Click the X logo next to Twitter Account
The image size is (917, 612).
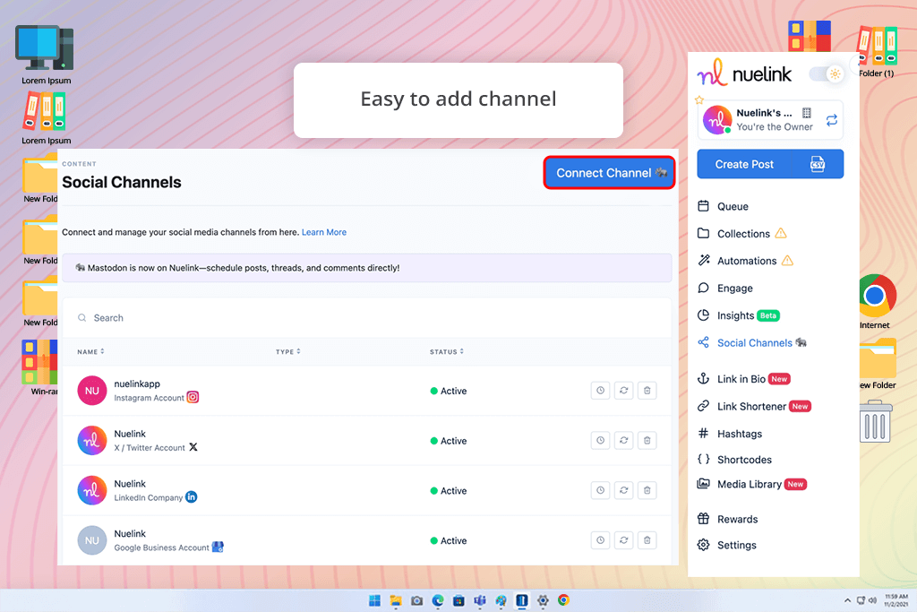(x=193, y=447)
